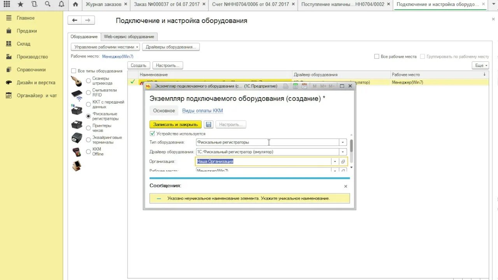Open Справочники in the sidebar
Image resolution: width=498 pixels, height=280 pixels.
31,70
